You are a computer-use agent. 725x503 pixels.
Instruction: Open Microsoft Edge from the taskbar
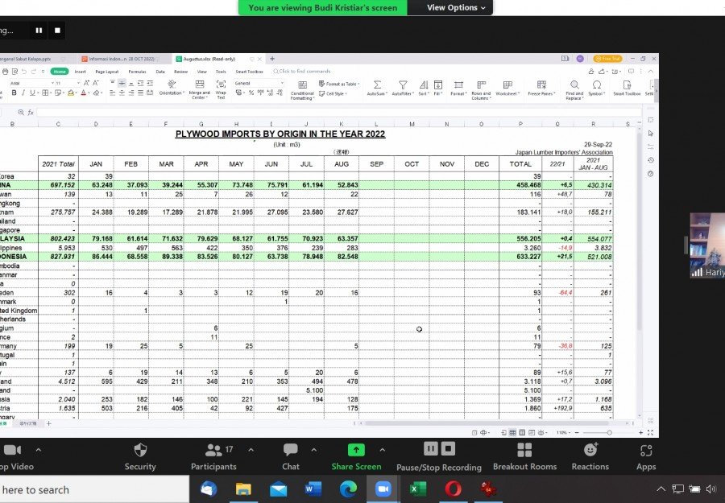point(348,489)
